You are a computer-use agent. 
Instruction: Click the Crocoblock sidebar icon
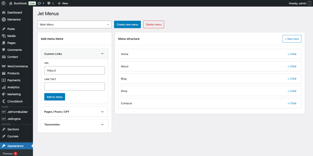[x=4, y=101]
